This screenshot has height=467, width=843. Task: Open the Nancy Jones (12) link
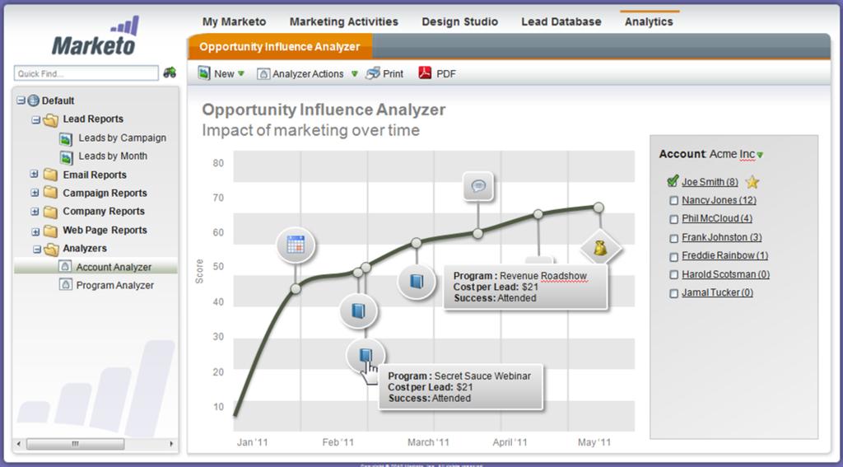tap(719, 201)
